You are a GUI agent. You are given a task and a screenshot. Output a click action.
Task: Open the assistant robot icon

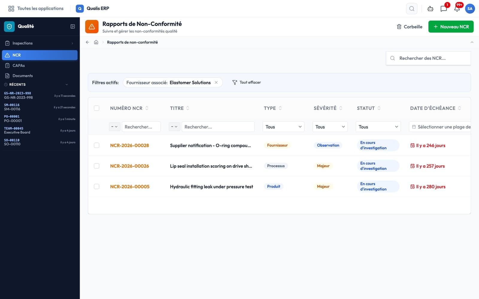click(430, 9)
